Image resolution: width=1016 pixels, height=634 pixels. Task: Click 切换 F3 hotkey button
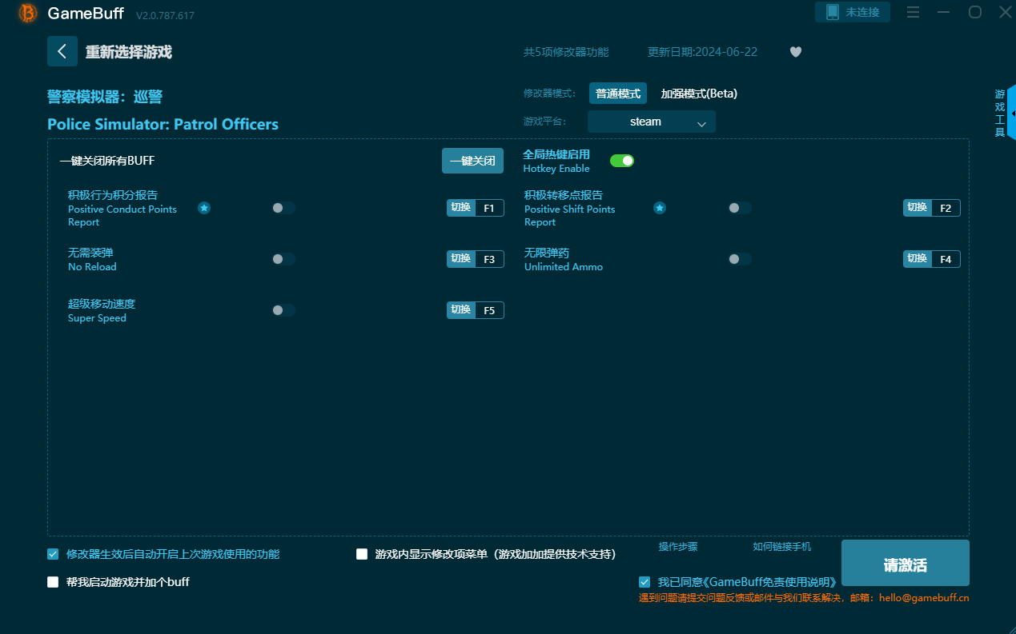(476, 259)
